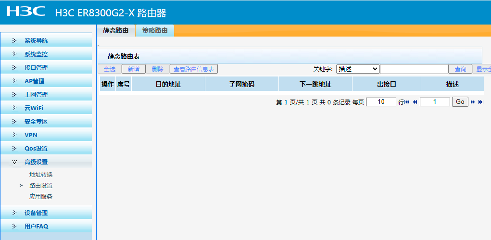
Task: Click 操作 column header
Action: (x=108, y=84)
